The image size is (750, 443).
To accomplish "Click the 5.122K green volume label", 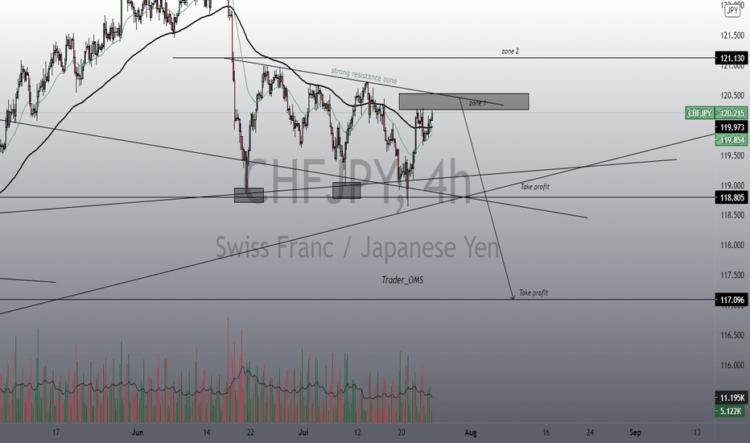I will point(730,411).
